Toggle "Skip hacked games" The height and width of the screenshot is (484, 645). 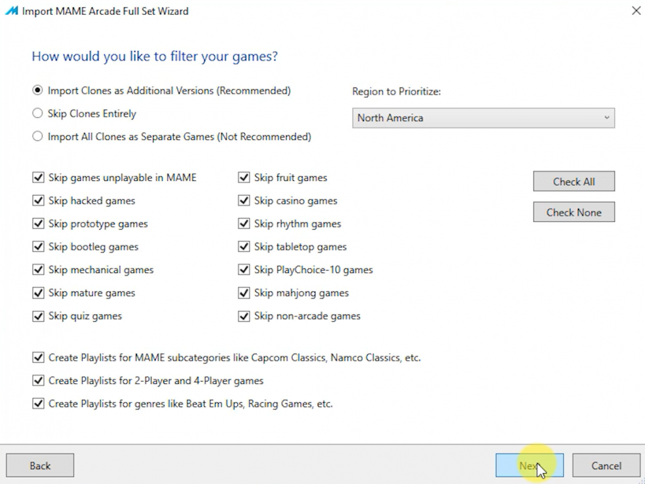coord(38,200)
